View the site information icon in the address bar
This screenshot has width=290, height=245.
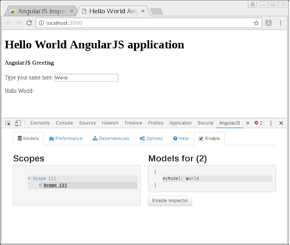tap(41, 23)
